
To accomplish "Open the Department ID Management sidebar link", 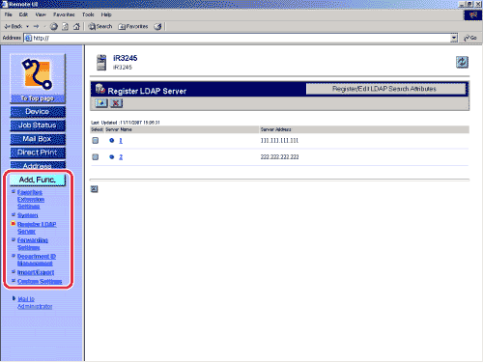I will tap(37, 260).
